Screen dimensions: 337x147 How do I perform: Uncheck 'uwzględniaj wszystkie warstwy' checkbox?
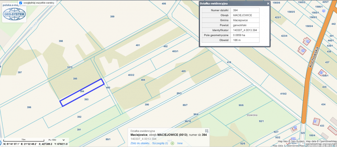click(x=21, y=3)
